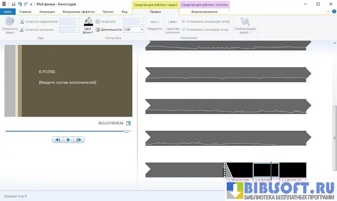Open the Duration (Длительность) dropdown

tap(142, 29)
